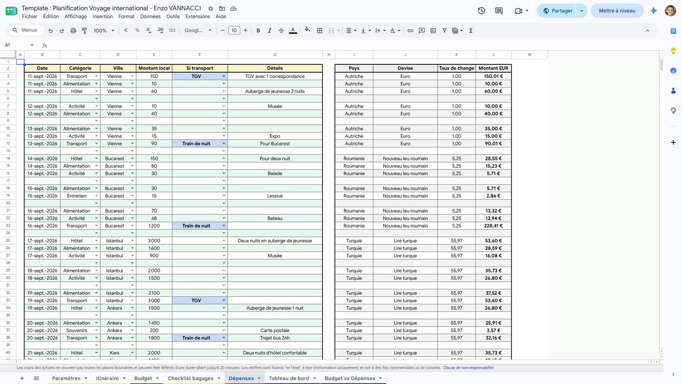Open the Clause de non-responsabilité link
This screenshot has height=384, width=683.
[x=468, y=368]
